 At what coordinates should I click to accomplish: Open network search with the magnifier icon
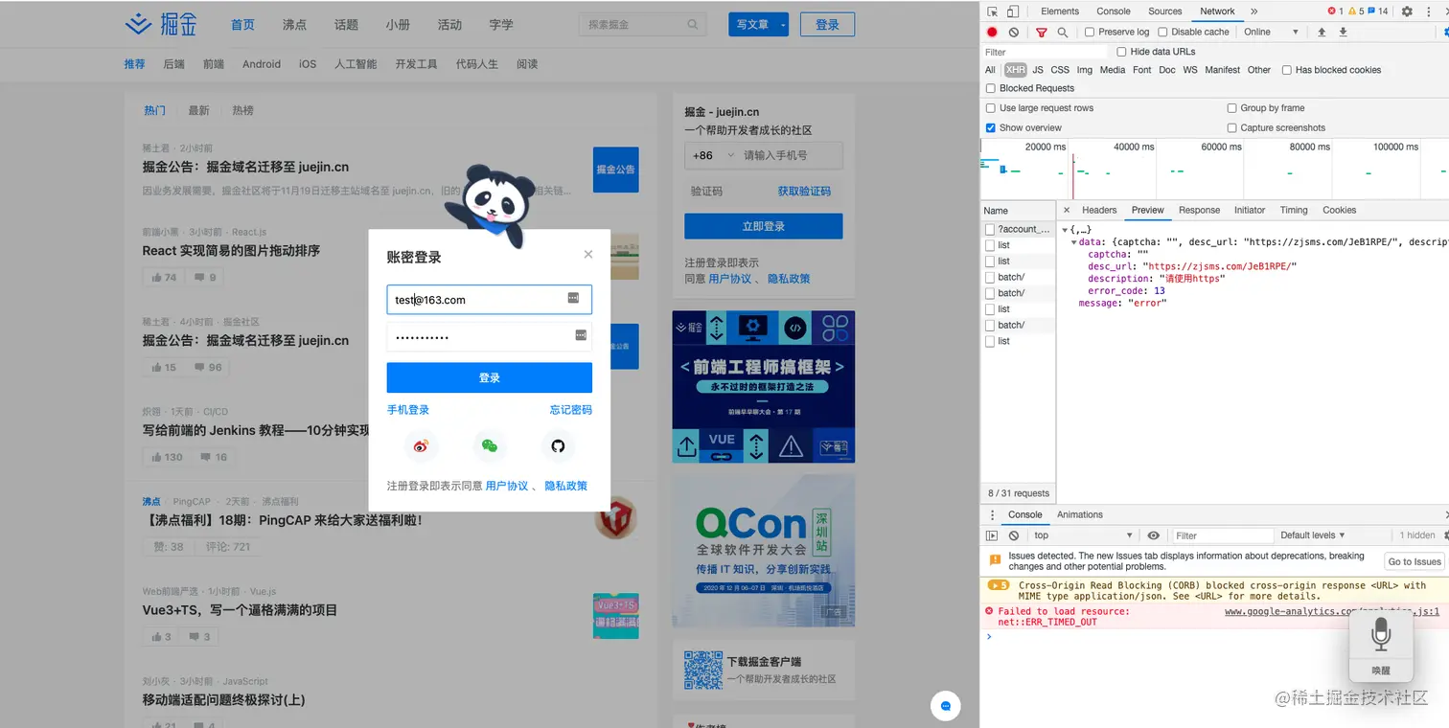pos(1063,32)
